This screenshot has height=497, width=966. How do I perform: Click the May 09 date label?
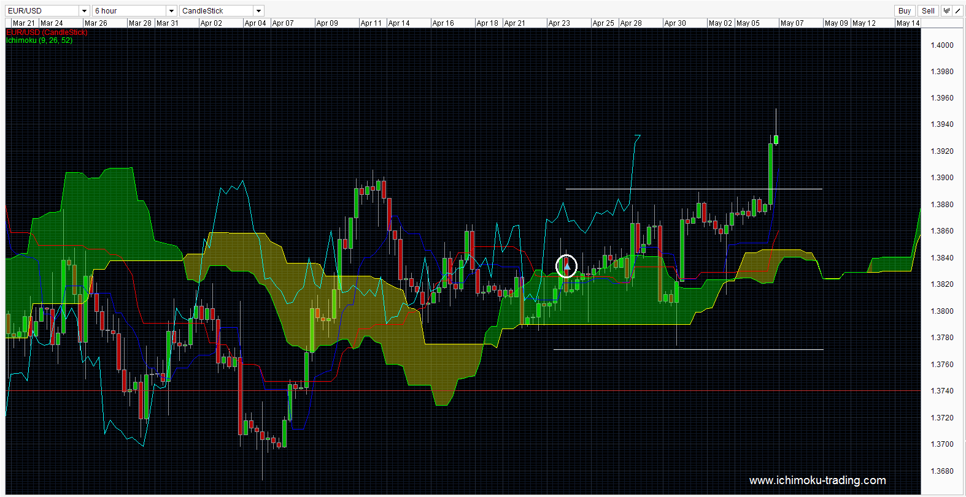[837, 23]
